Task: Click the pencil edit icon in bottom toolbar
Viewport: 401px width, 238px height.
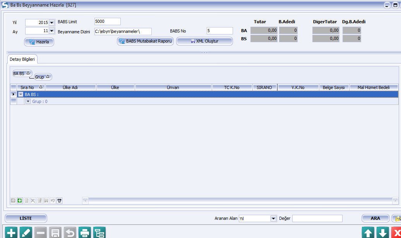Action: [x=26, y=233]
